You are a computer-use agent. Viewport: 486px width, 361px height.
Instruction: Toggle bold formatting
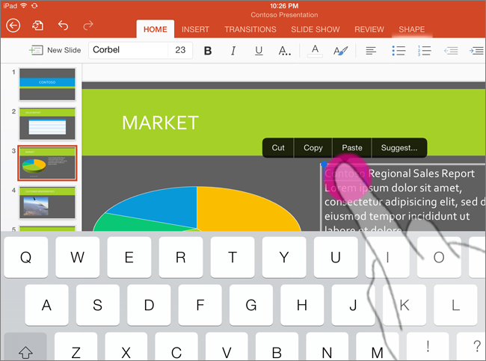[208, 51]
